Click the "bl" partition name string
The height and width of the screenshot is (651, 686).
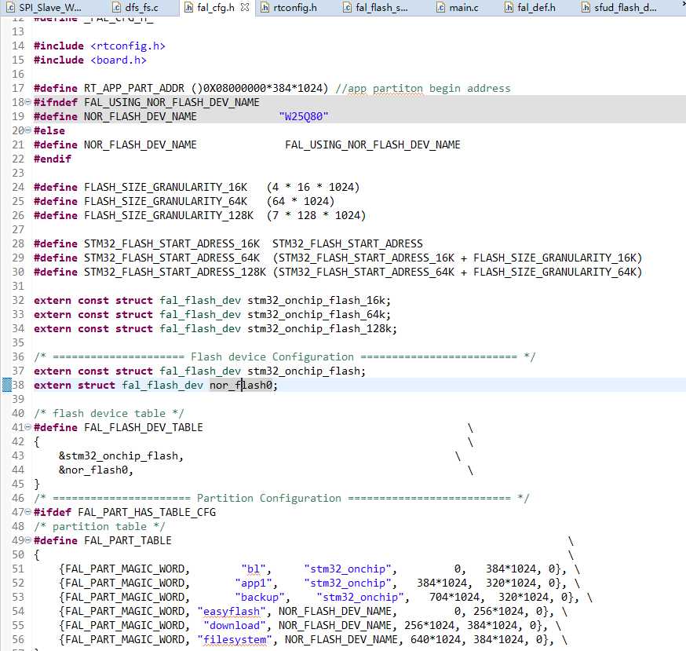pyautogui.click(x=254, y=569)
